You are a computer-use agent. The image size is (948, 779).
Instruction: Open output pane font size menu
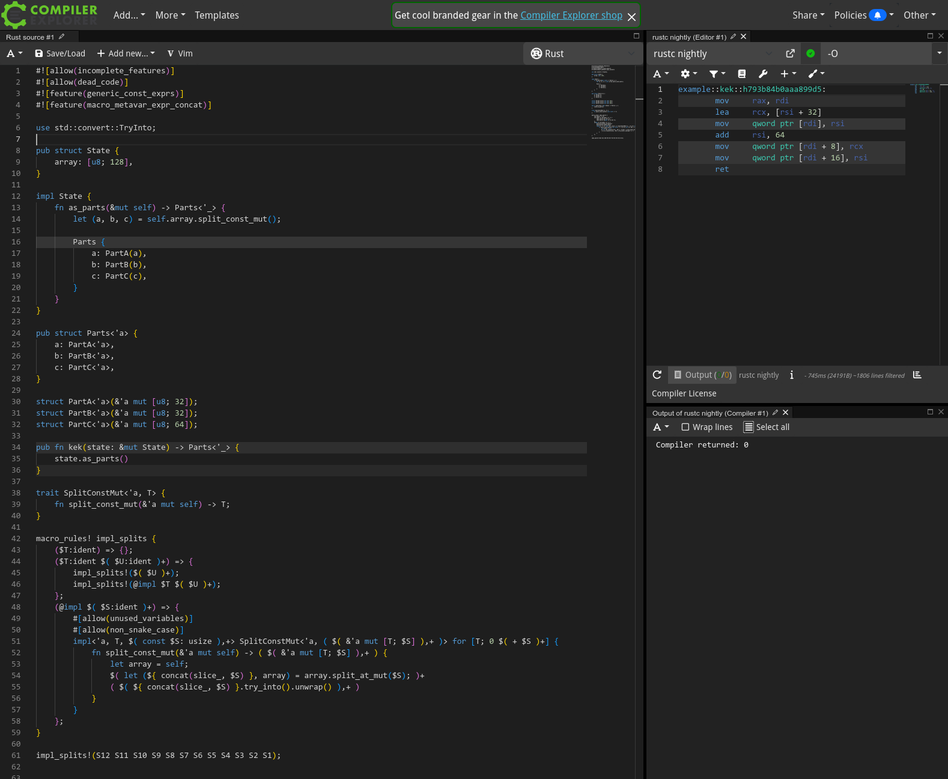coord(661,427)
